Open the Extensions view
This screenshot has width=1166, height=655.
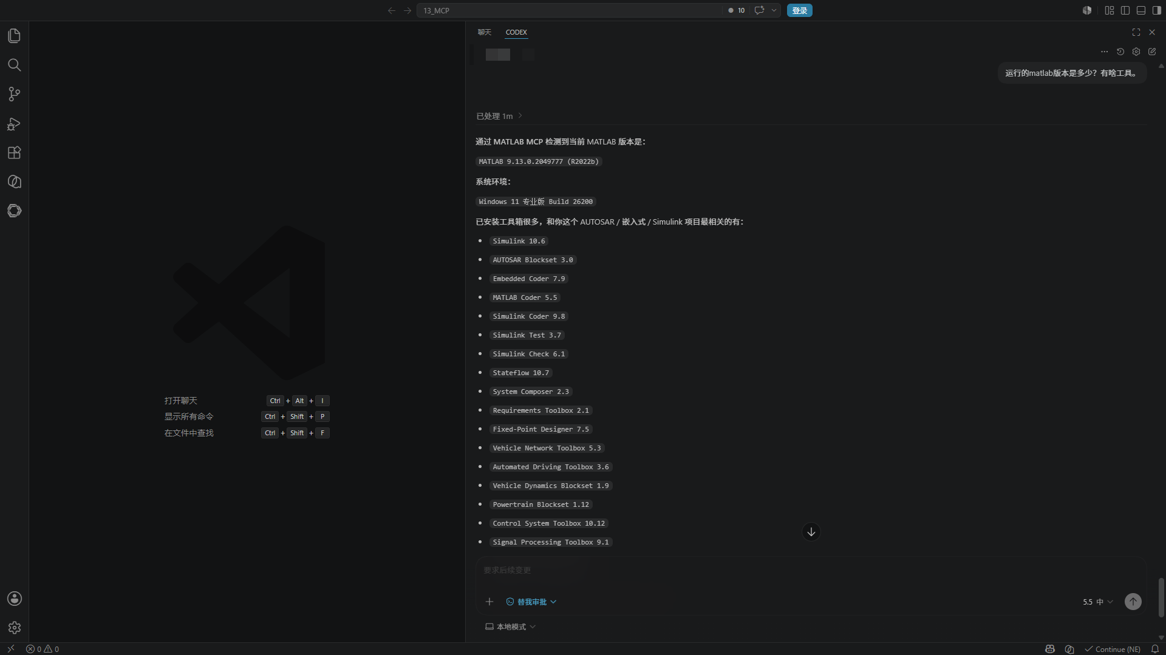(x=14, y=152)
